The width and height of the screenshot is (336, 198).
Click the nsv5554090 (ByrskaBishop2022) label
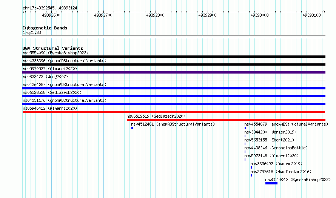55,53
